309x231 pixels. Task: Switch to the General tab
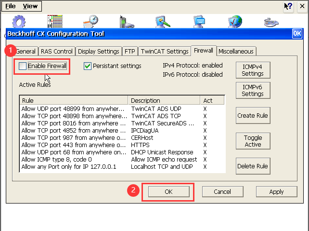(x=26, y=51)
